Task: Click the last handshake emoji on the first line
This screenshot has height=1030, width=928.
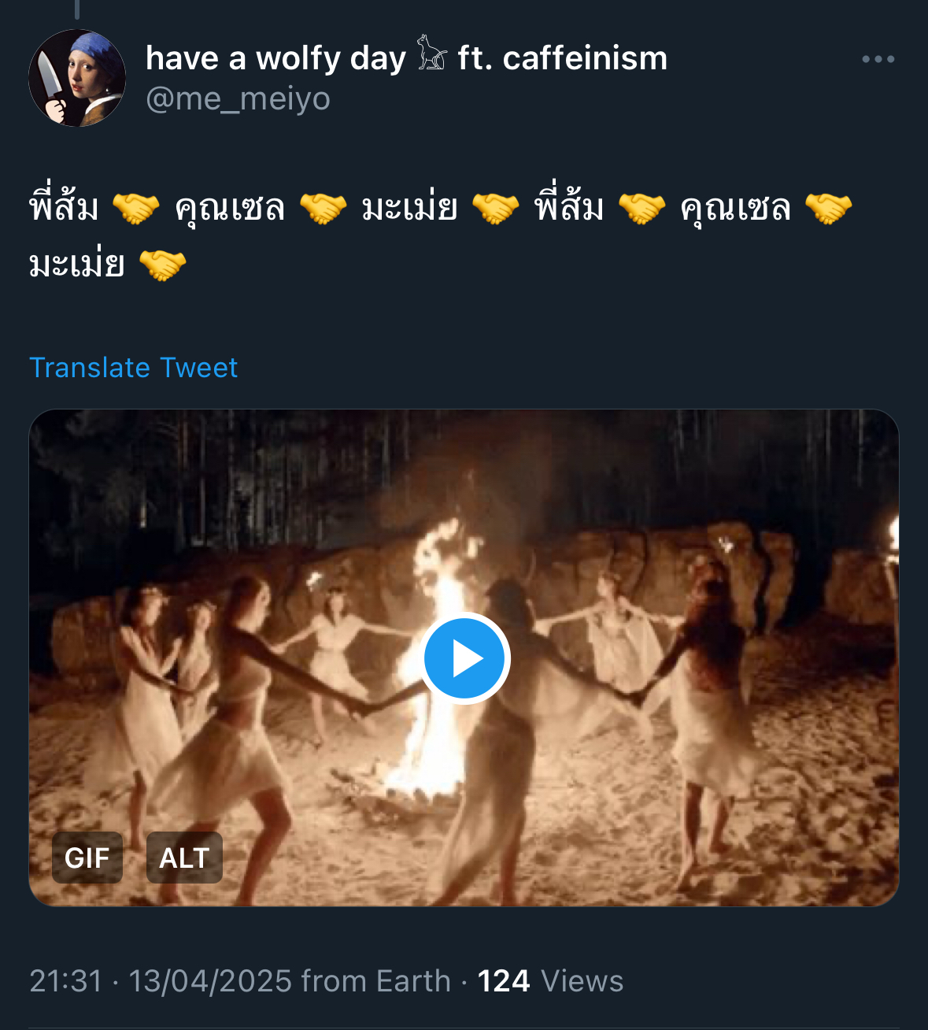Action: pyautogui.click(x=828, y=209)
